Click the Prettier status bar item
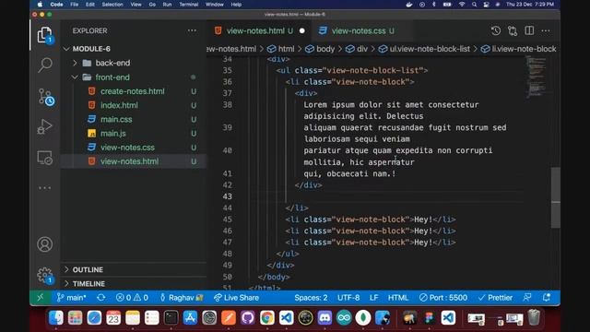The height and width of the screenshot is (332, 590). tap(495, 298)
